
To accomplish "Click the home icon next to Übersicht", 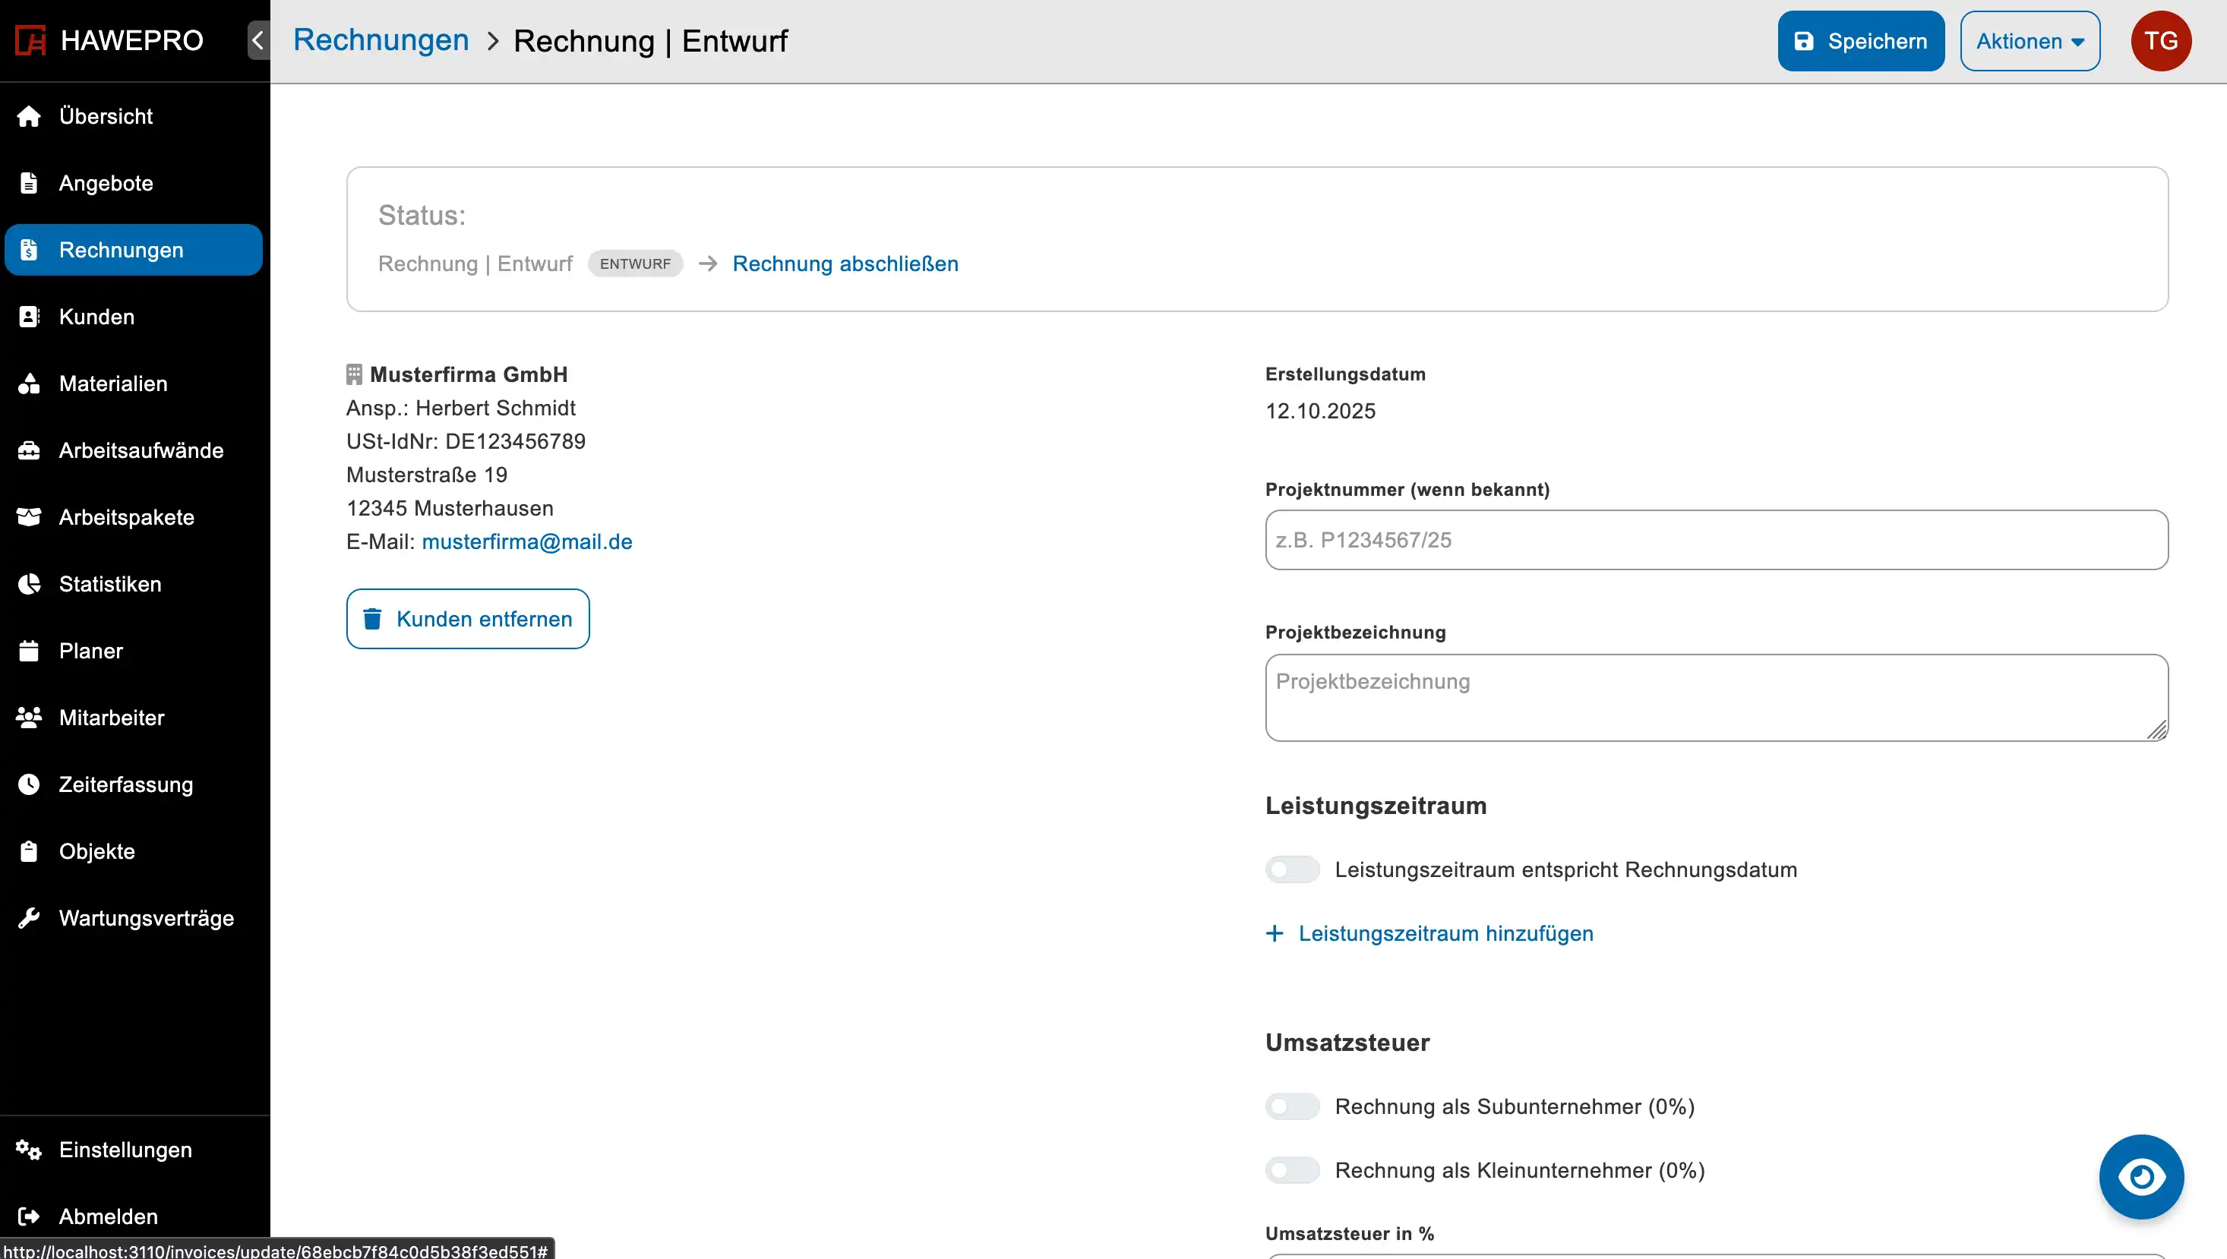I will pos(29,116).
